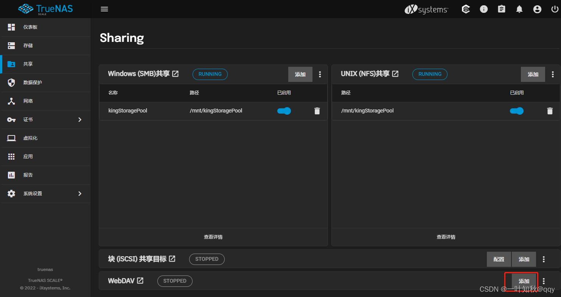Open SMB card three-dot menu
The height and width of the screenshot is (297, 561).
(320, 74)
